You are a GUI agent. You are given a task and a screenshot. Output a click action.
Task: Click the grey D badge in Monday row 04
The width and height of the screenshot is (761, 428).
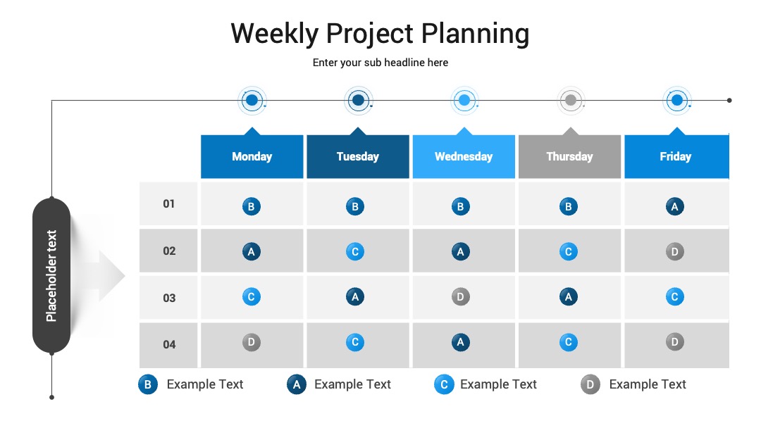[x=252, y=342]
